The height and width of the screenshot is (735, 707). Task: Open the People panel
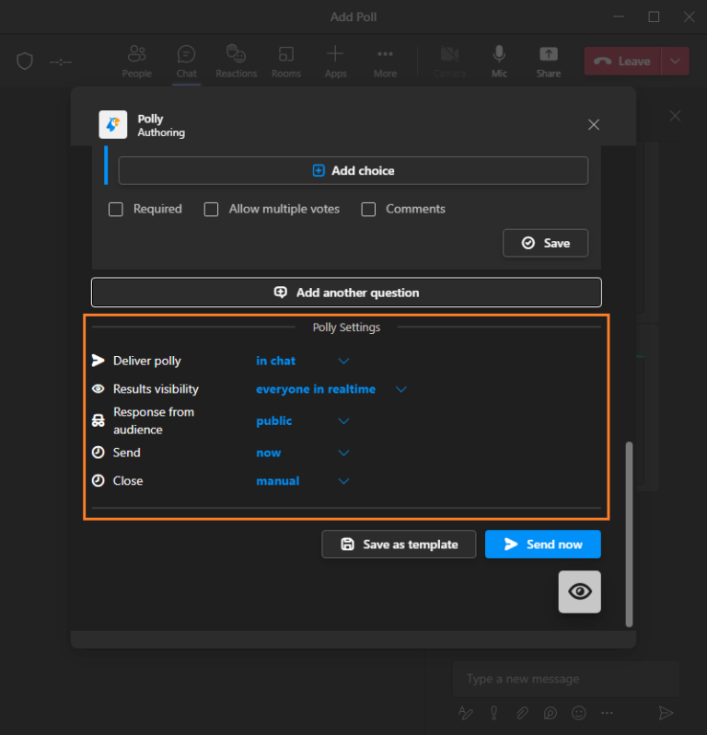point(136,62)
